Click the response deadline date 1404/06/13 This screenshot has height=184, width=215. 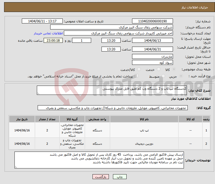[152, 40]
